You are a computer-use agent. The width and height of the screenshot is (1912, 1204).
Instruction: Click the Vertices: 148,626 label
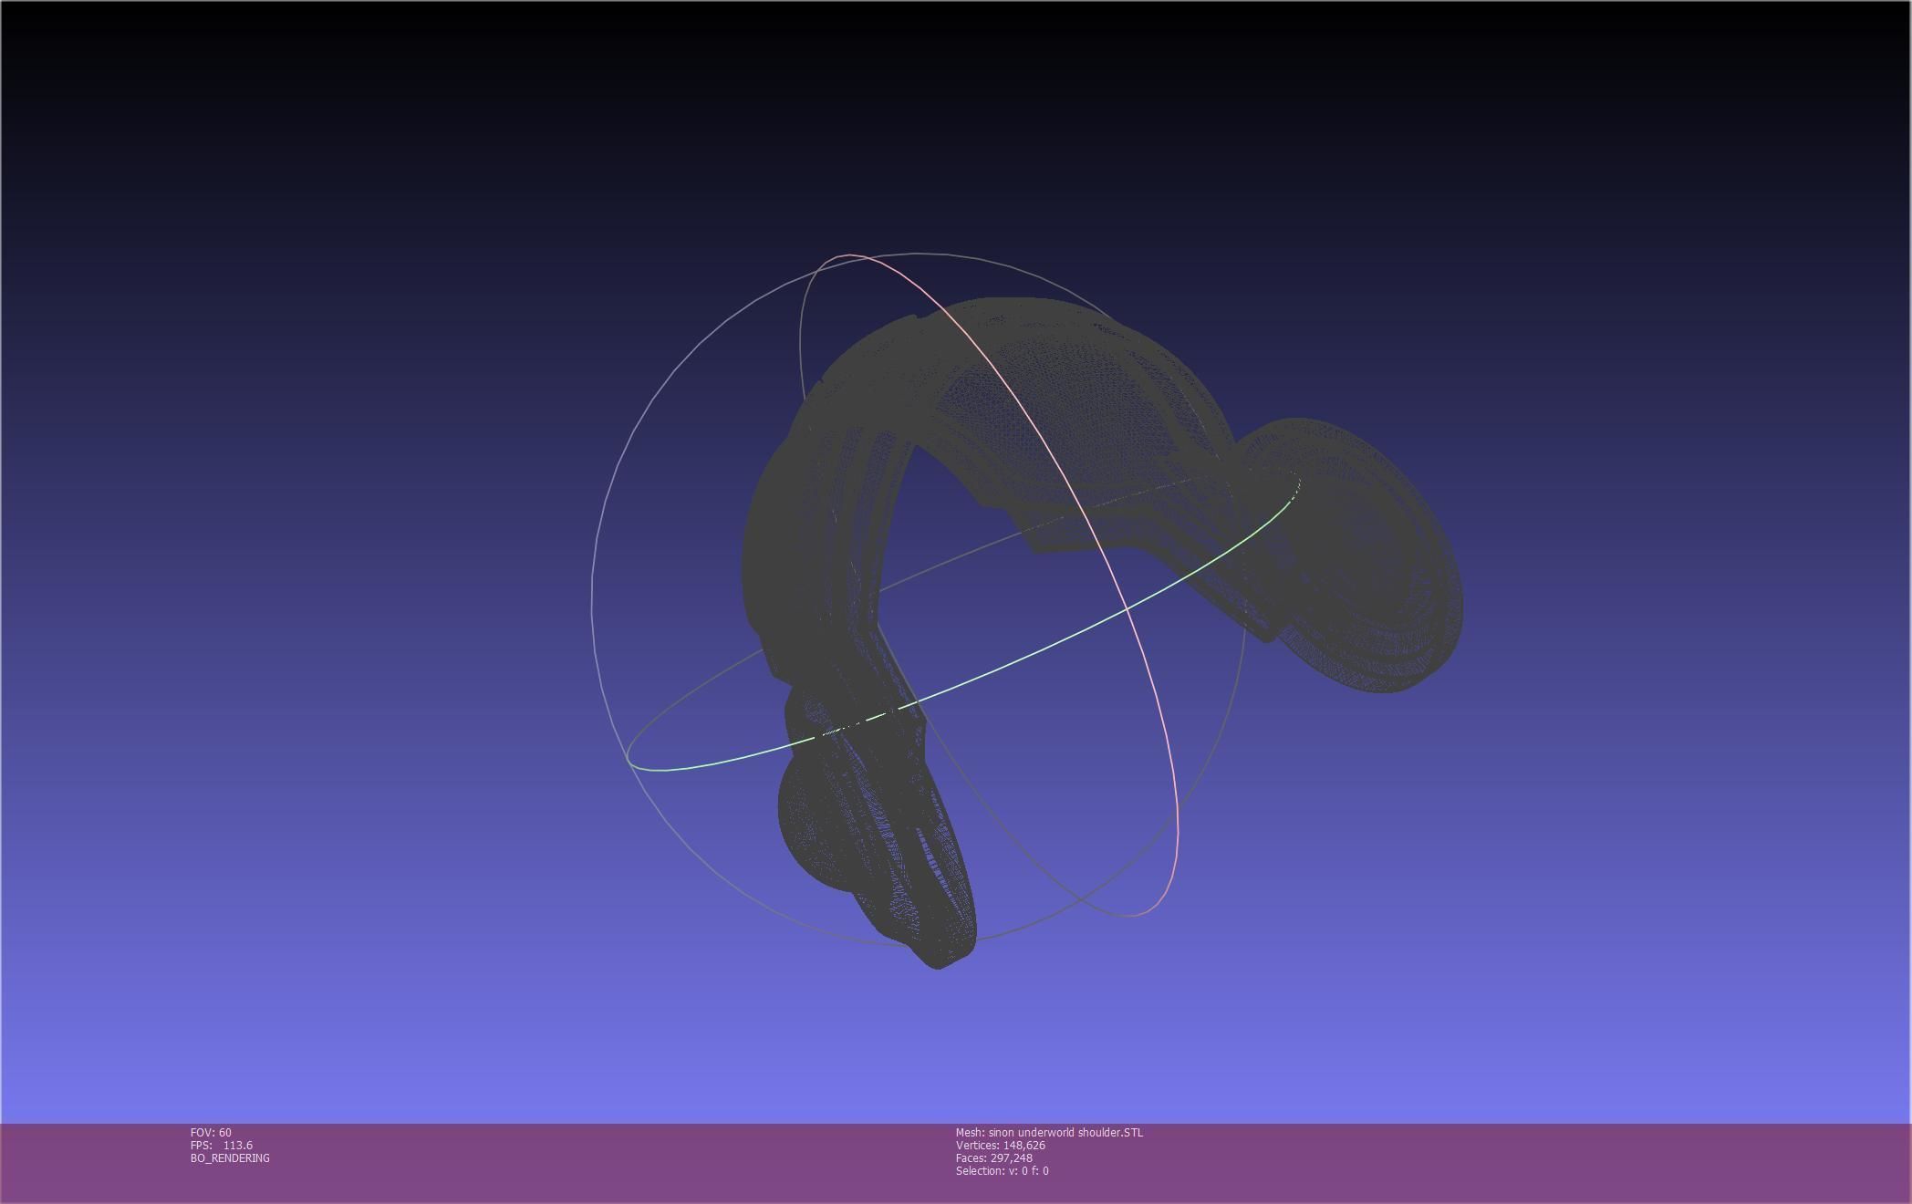[1000, 1146]
